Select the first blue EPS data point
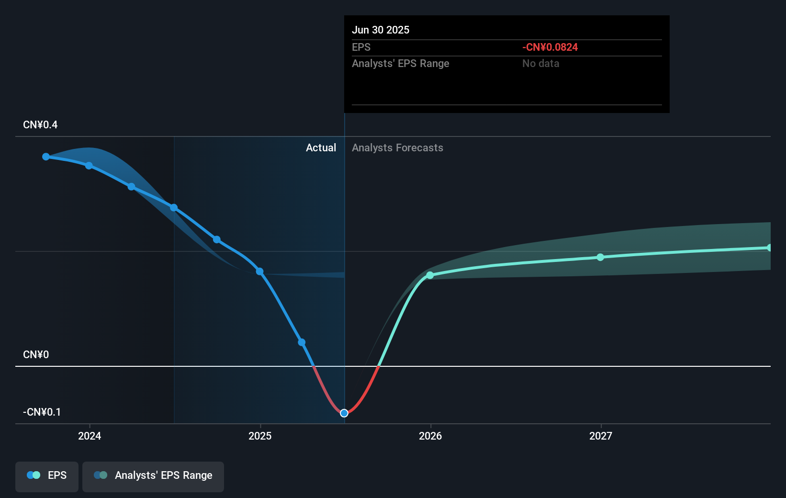 tap(45, 156)
